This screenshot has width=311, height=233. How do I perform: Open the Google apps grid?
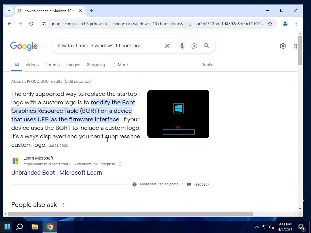296,46
